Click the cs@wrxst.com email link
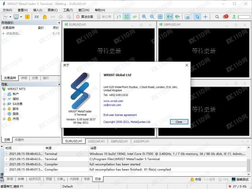The width and height of the screenshot is (252, 189). click(x=112, y=105)
